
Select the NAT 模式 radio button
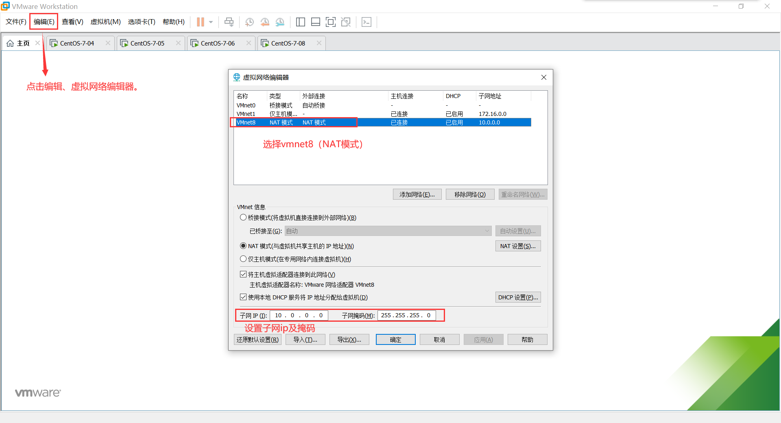tap(243, 246)
